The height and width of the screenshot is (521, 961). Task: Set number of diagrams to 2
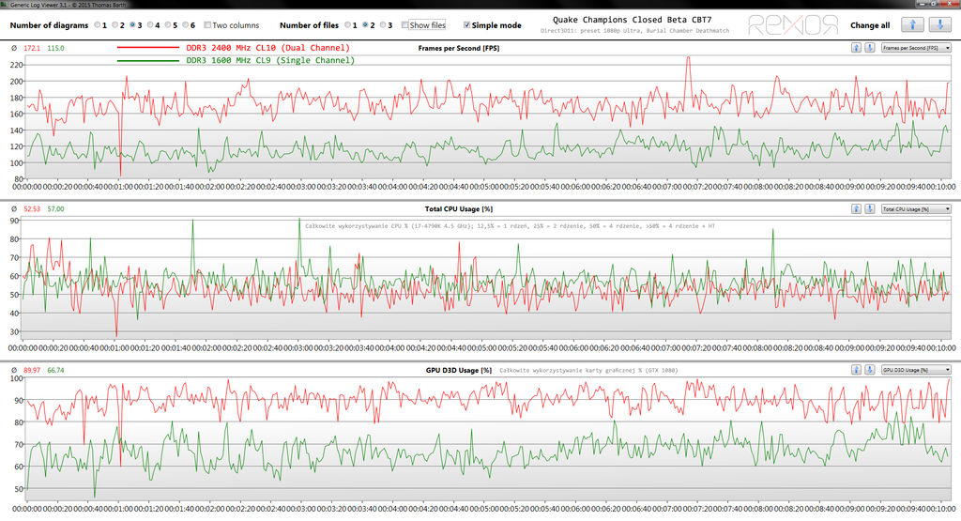tap(114, 25)
